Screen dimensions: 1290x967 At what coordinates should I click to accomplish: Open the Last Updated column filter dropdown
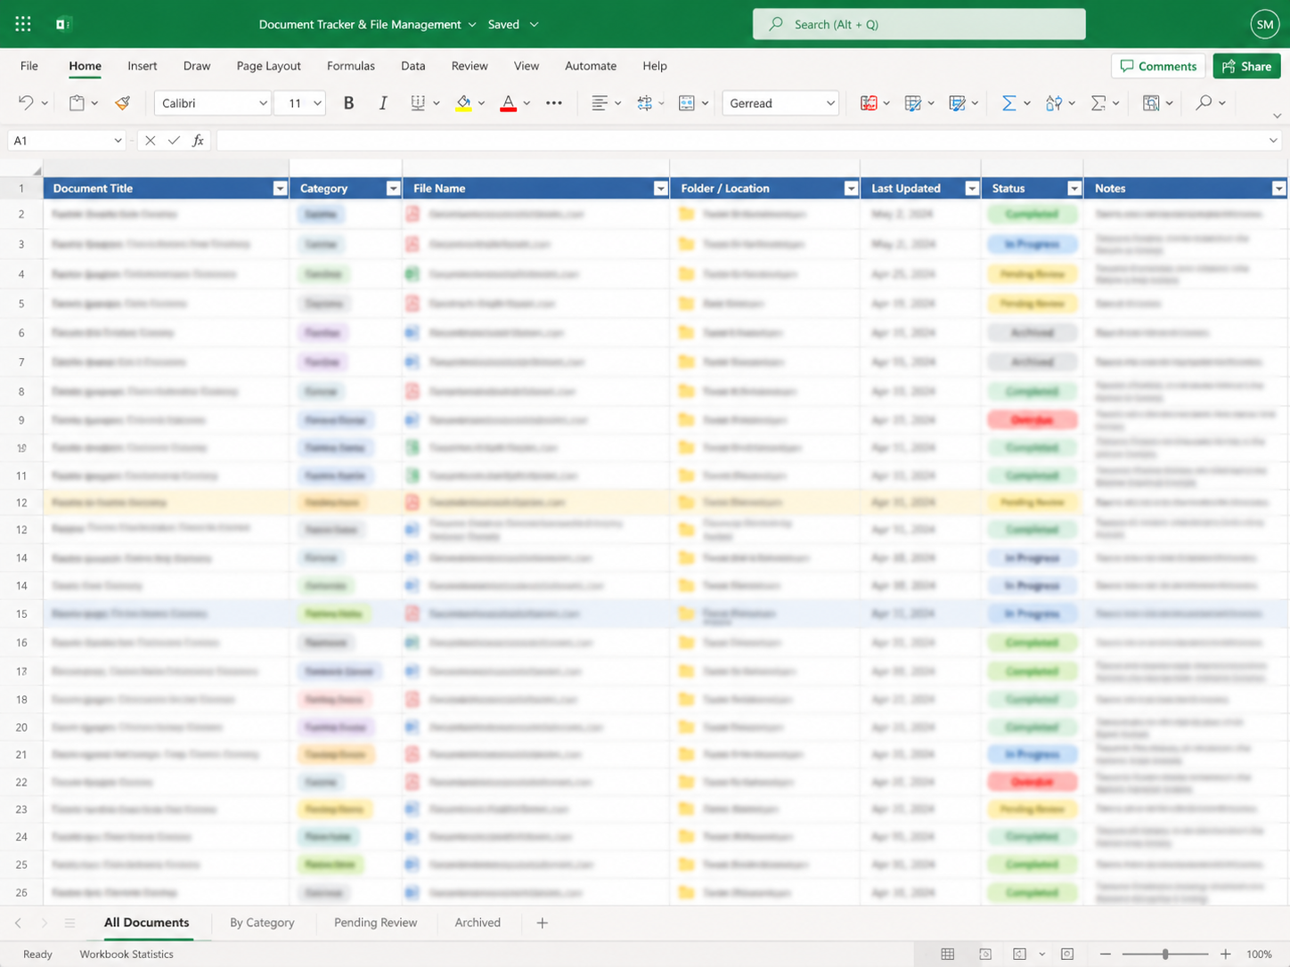(x=972, y=189)
